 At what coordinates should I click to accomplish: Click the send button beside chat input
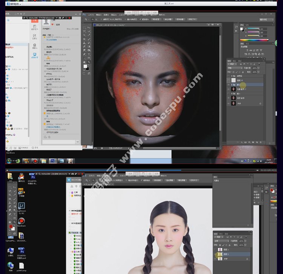coord(78,142)
